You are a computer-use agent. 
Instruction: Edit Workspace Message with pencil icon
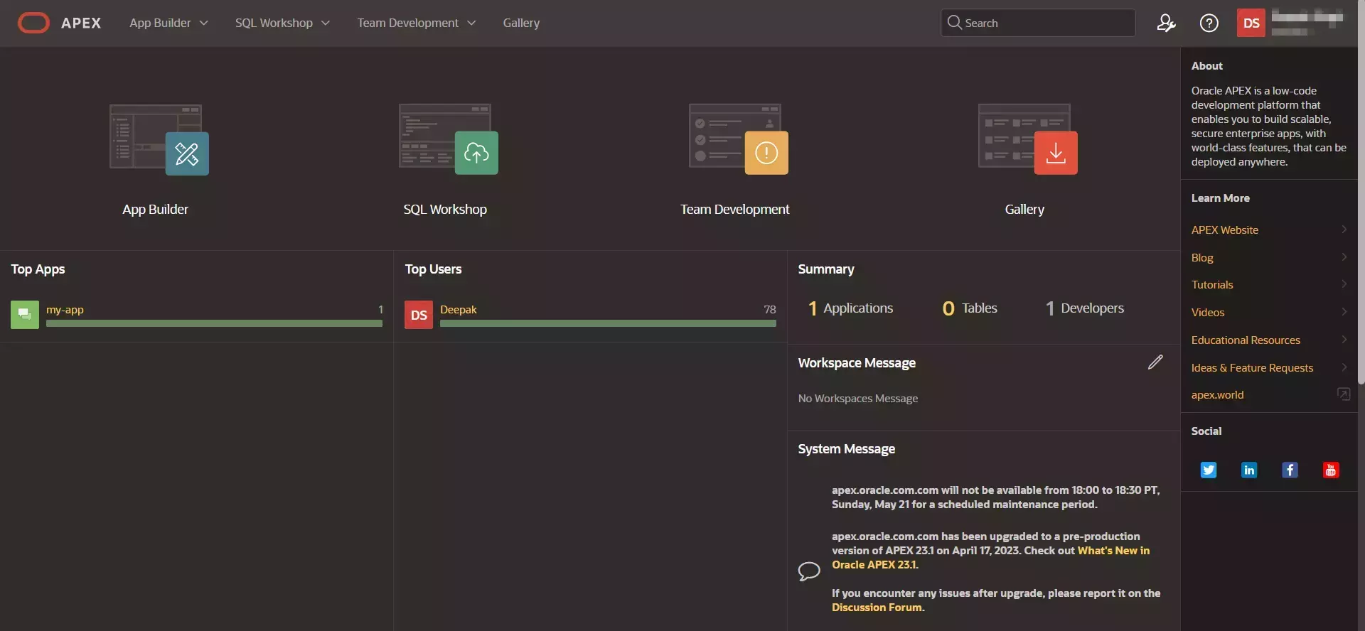(1155, 362)
